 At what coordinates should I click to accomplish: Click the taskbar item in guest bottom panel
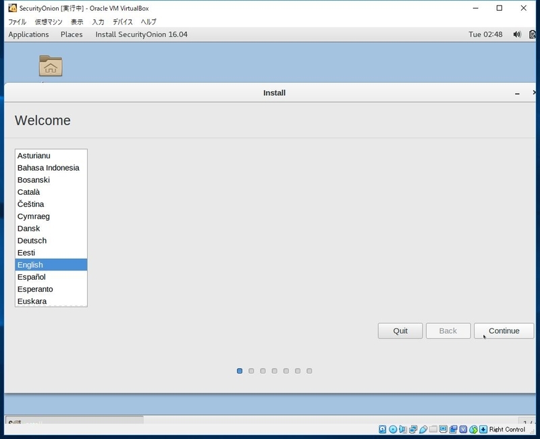point(74,420)
